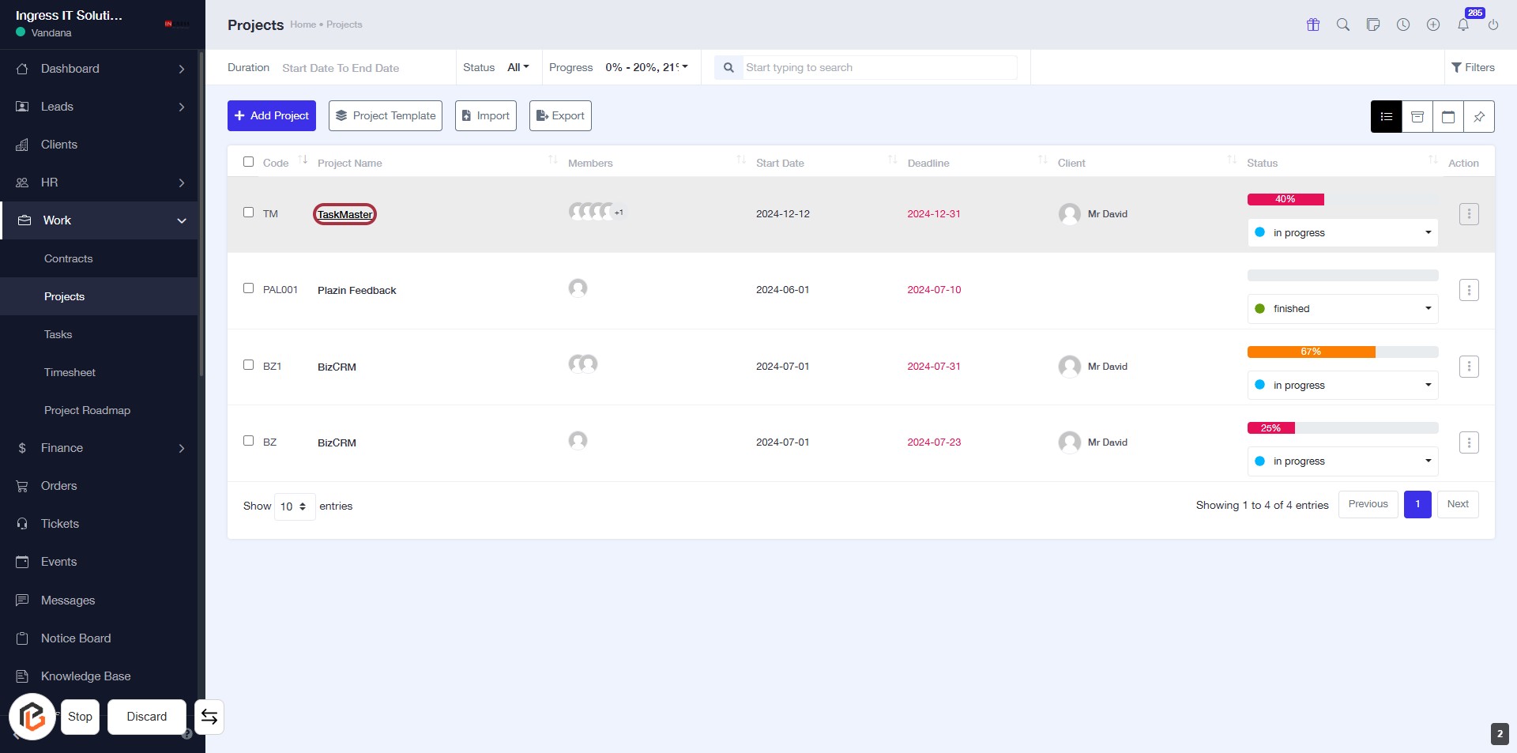The width and height of the screenshot is (1517, 753).
Task: Expand the Progress filter dropdown
Action: click(646, 67)
